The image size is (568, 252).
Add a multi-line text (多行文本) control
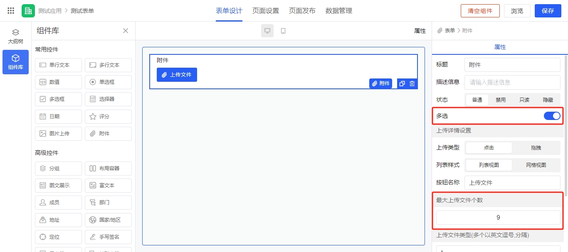[108, 65]
